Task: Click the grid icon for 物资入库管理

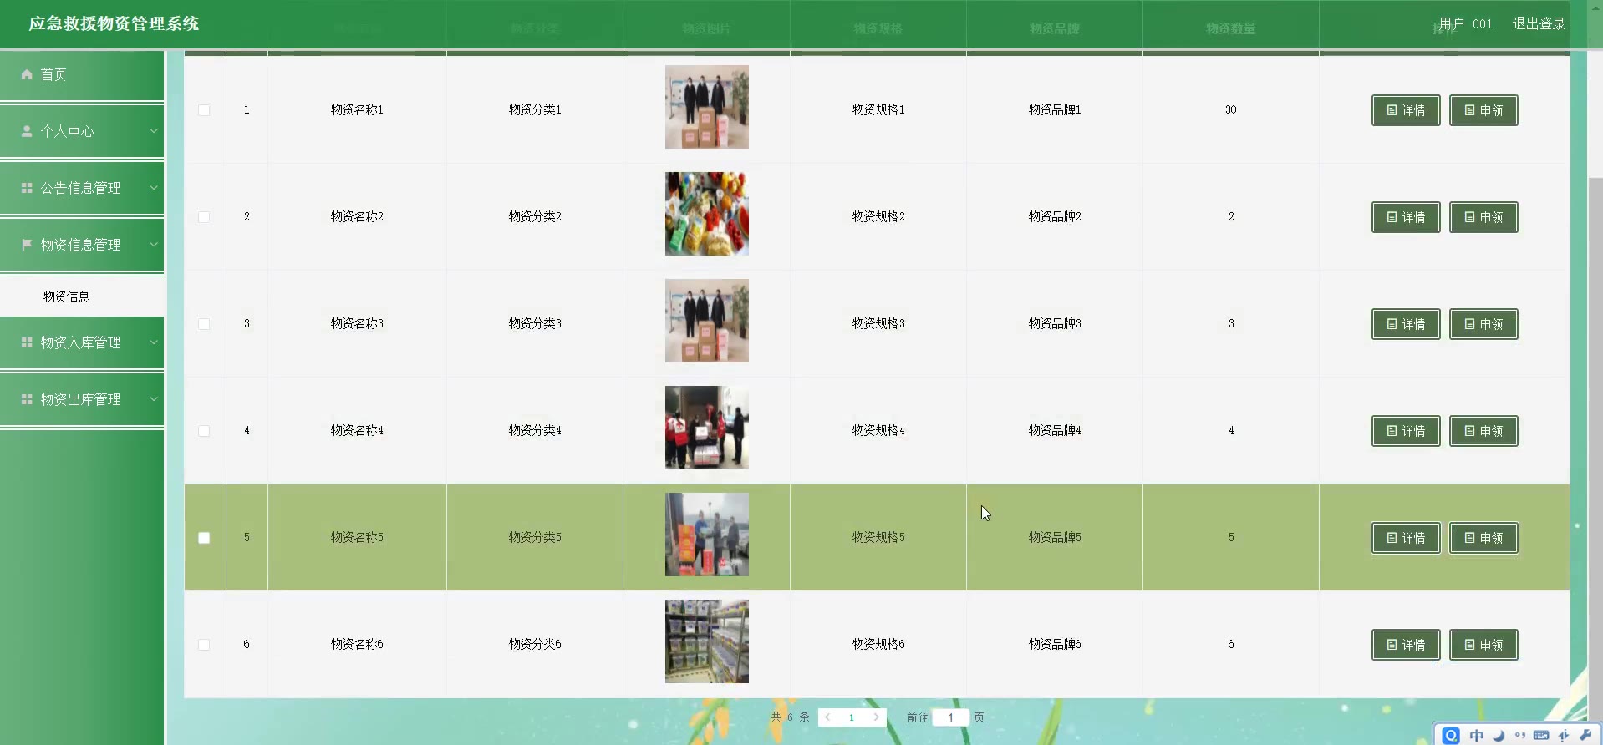Action: (x=27, y=342)
